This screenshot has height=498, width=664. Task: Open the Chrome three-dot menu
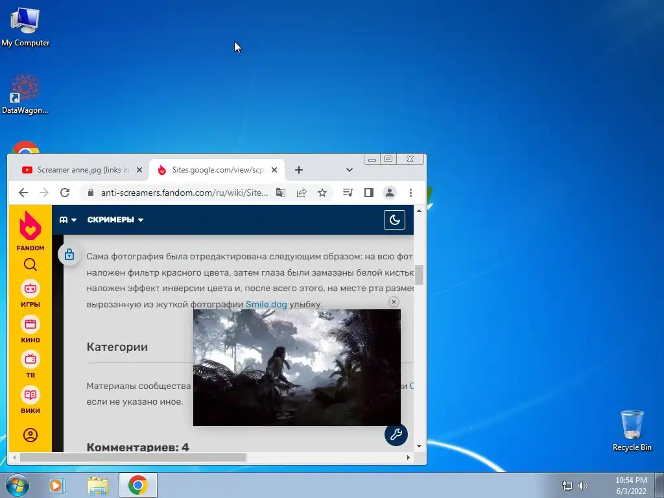410,193
